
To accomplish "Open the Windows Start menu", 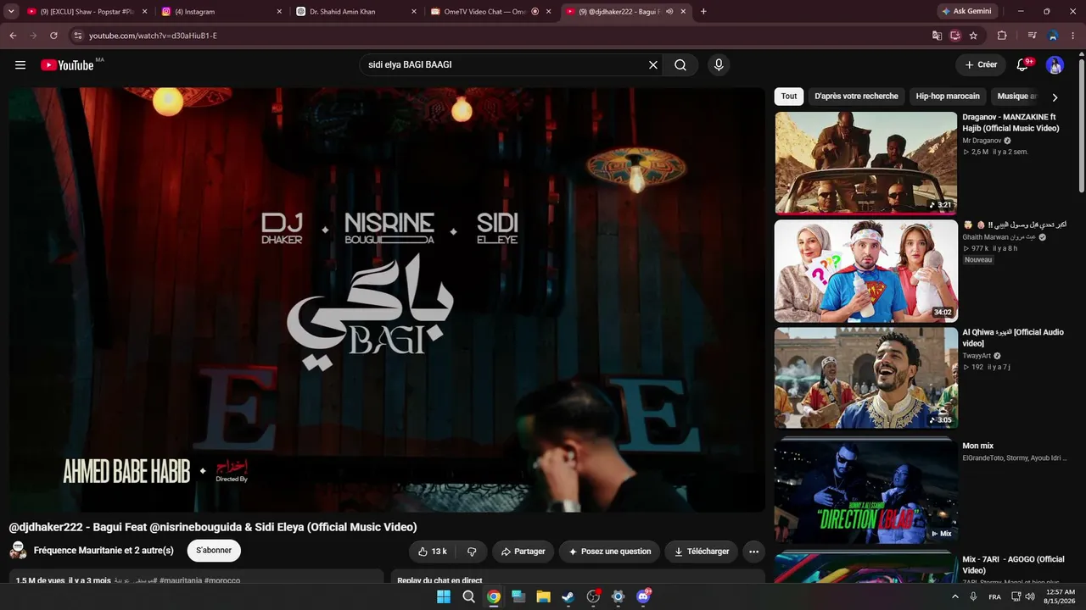I will pos(444,596).
